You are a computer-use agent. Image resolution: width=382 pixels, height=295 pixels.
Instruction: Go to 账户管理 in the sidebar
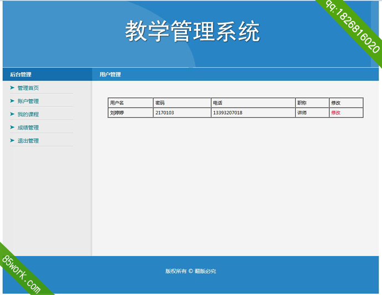(x=28, y=101)
